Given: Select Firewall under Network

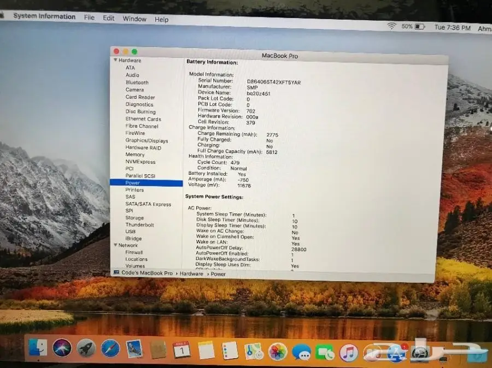Looking at the screenshot, I should click(x=134, y=252).
